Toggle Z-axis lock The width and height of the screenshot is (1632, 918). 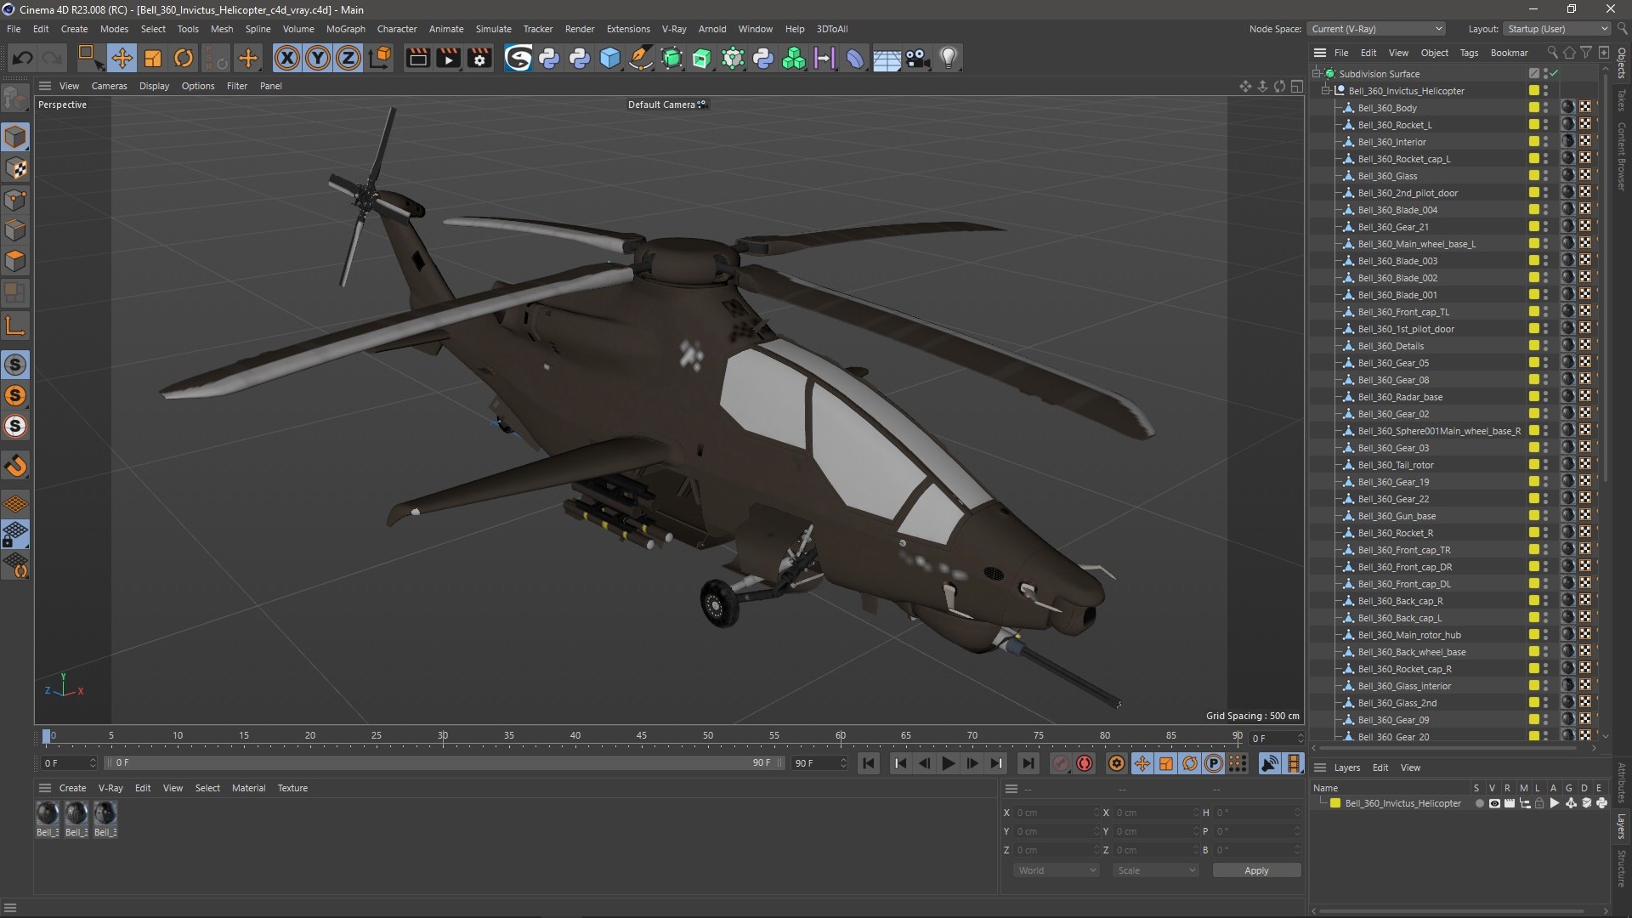348,58
